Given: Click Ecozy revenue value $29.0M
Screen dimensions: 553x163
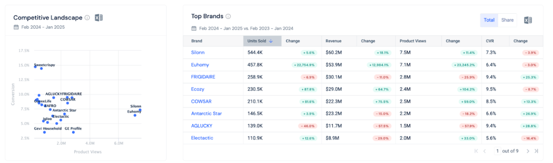Looking at the screenshot, I should coord(334,89).
